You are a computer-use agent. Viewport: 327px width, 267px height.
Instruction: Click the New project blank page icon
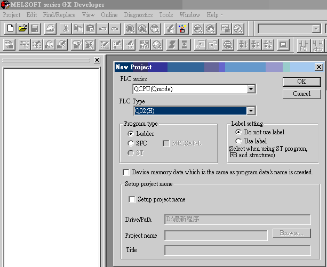(x=11, y=28)
